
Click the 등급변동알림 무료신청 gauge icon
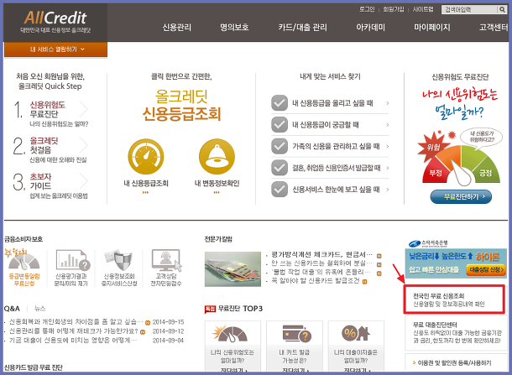point(22,260)
